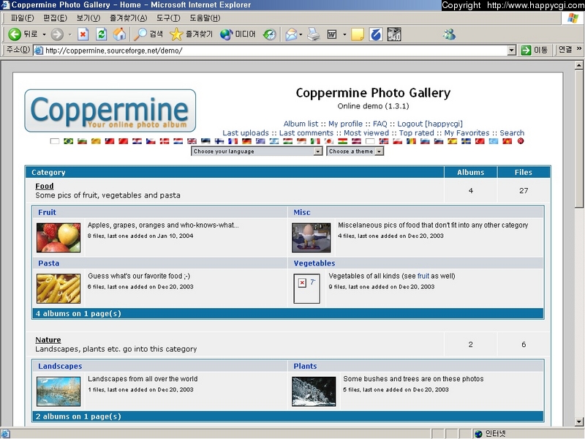Viewport: 585px width, 439px height.
Task: Open the Top rated link
Action: (416, 133)
